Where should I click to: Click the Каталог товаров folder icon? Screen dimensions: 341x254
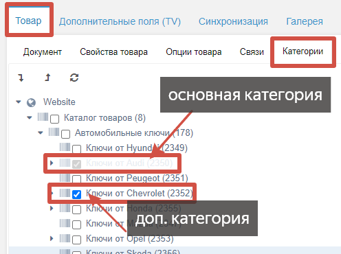point(43,117)
